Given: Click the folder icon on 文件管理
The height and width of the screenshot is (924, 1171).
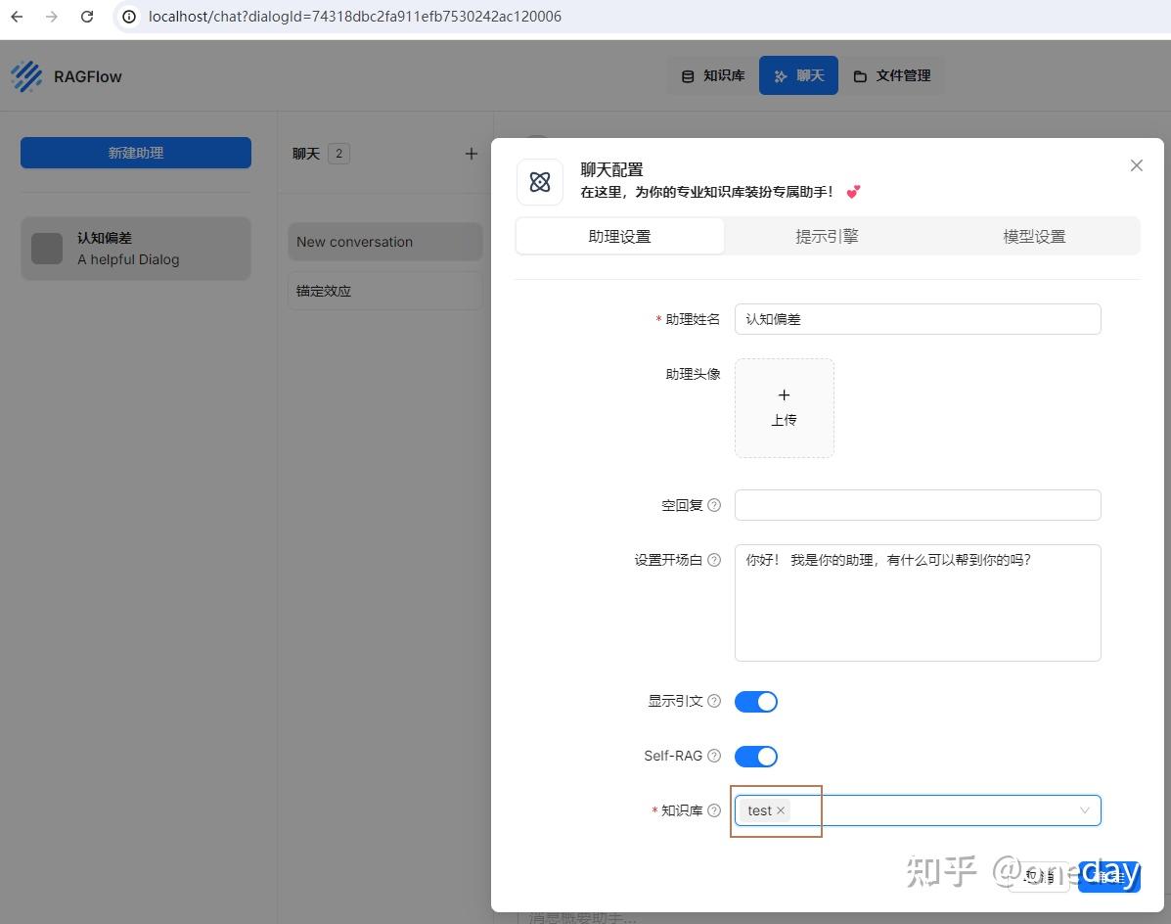Looking at the screenshot, I should point(862,75).
